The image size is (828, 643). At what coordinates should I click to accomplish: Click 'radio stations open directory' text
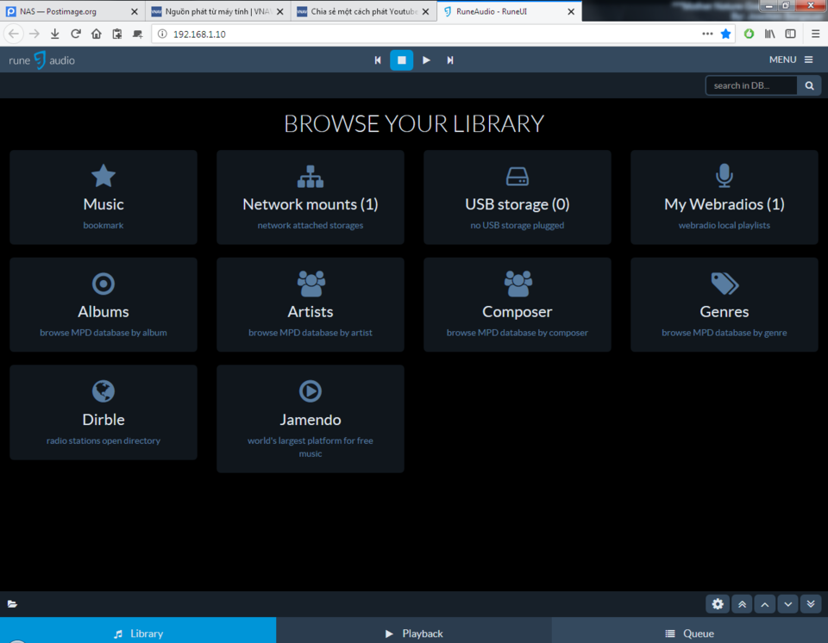pos(103,440)
